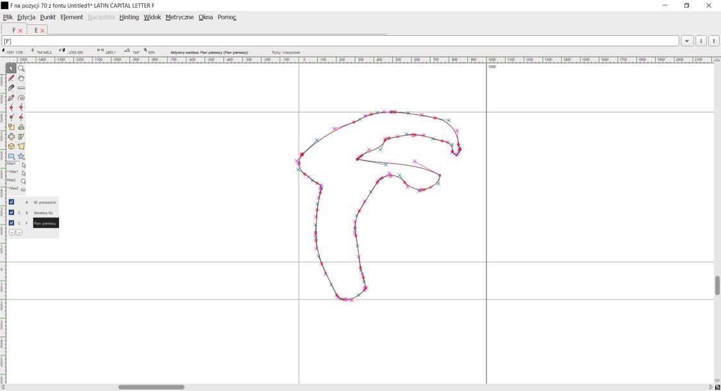Screen dimensions: 721x391
Task: Select the Skew selection tool
Action: point(21,137)
